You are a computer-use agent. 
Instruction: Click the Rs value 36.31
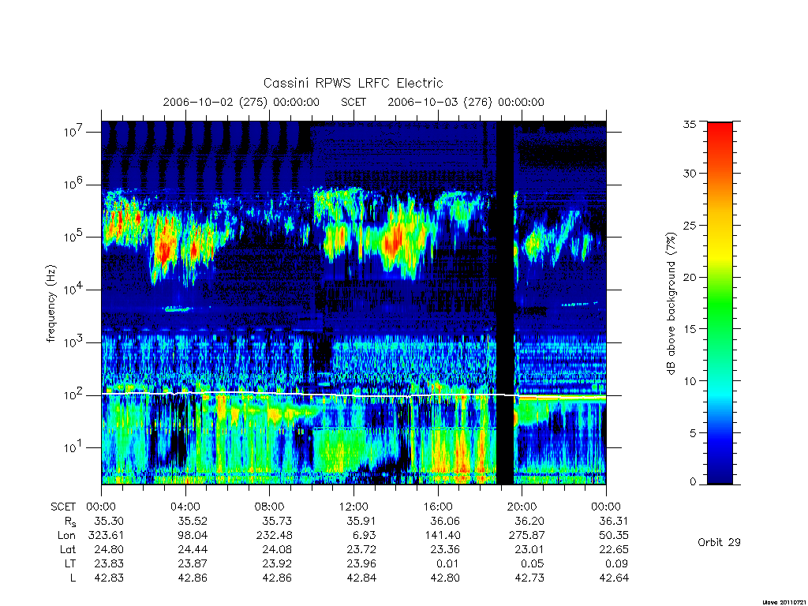coord(614,521)
